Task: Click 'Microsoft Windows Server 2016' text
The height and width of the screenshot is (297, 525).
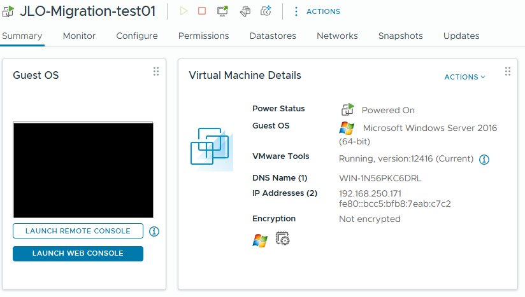Action: pyautogui.click(x=430, y=128)
